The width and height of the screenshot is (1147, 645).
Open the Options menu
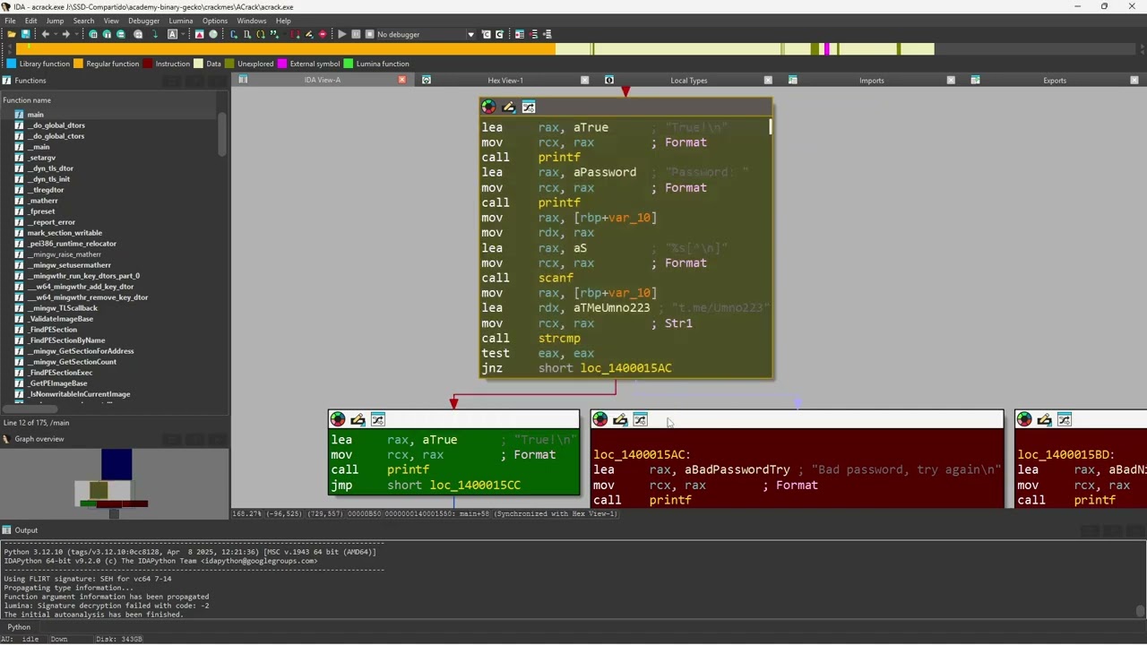(x=215, y=21)
